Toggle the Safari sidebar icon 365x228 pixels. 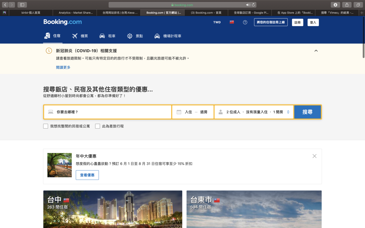(22, 5)
